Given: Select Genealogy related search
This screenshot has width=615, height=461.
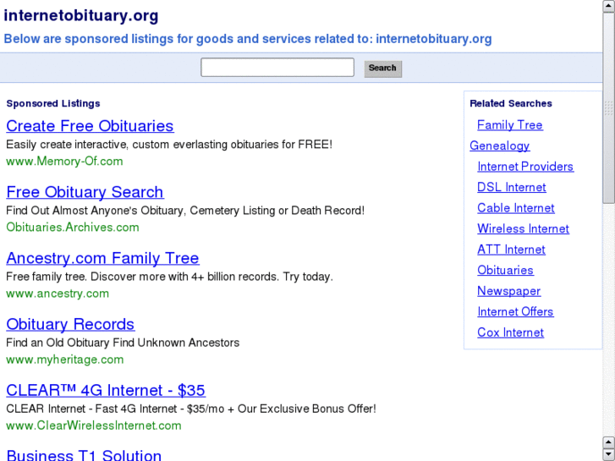Looking at the screenshot, I should pyautogui.click(x=500, y=146).
